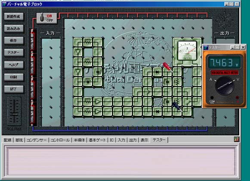Open the コンデンサー tab
Image resolution: width=250 pixels, height=181 pixels.
[x=37, y=140]
